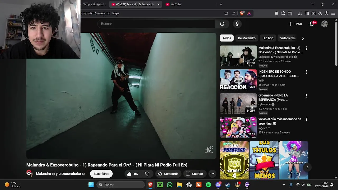Show hidden system tray icons chevron

[x=284, y=185]
